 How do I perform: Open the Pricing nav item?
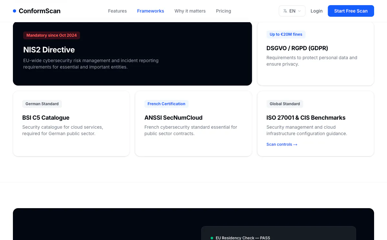click(x=223, y=11)
